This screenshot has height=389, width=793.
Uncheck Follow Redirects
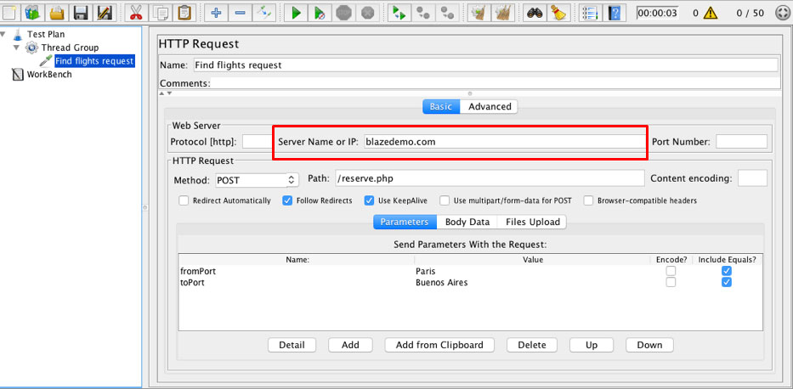287,200
